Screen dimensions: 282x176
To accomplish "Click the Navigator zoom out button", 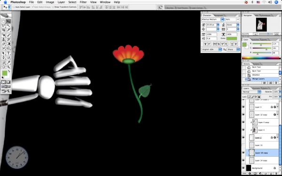I will [x=255, y=34].
